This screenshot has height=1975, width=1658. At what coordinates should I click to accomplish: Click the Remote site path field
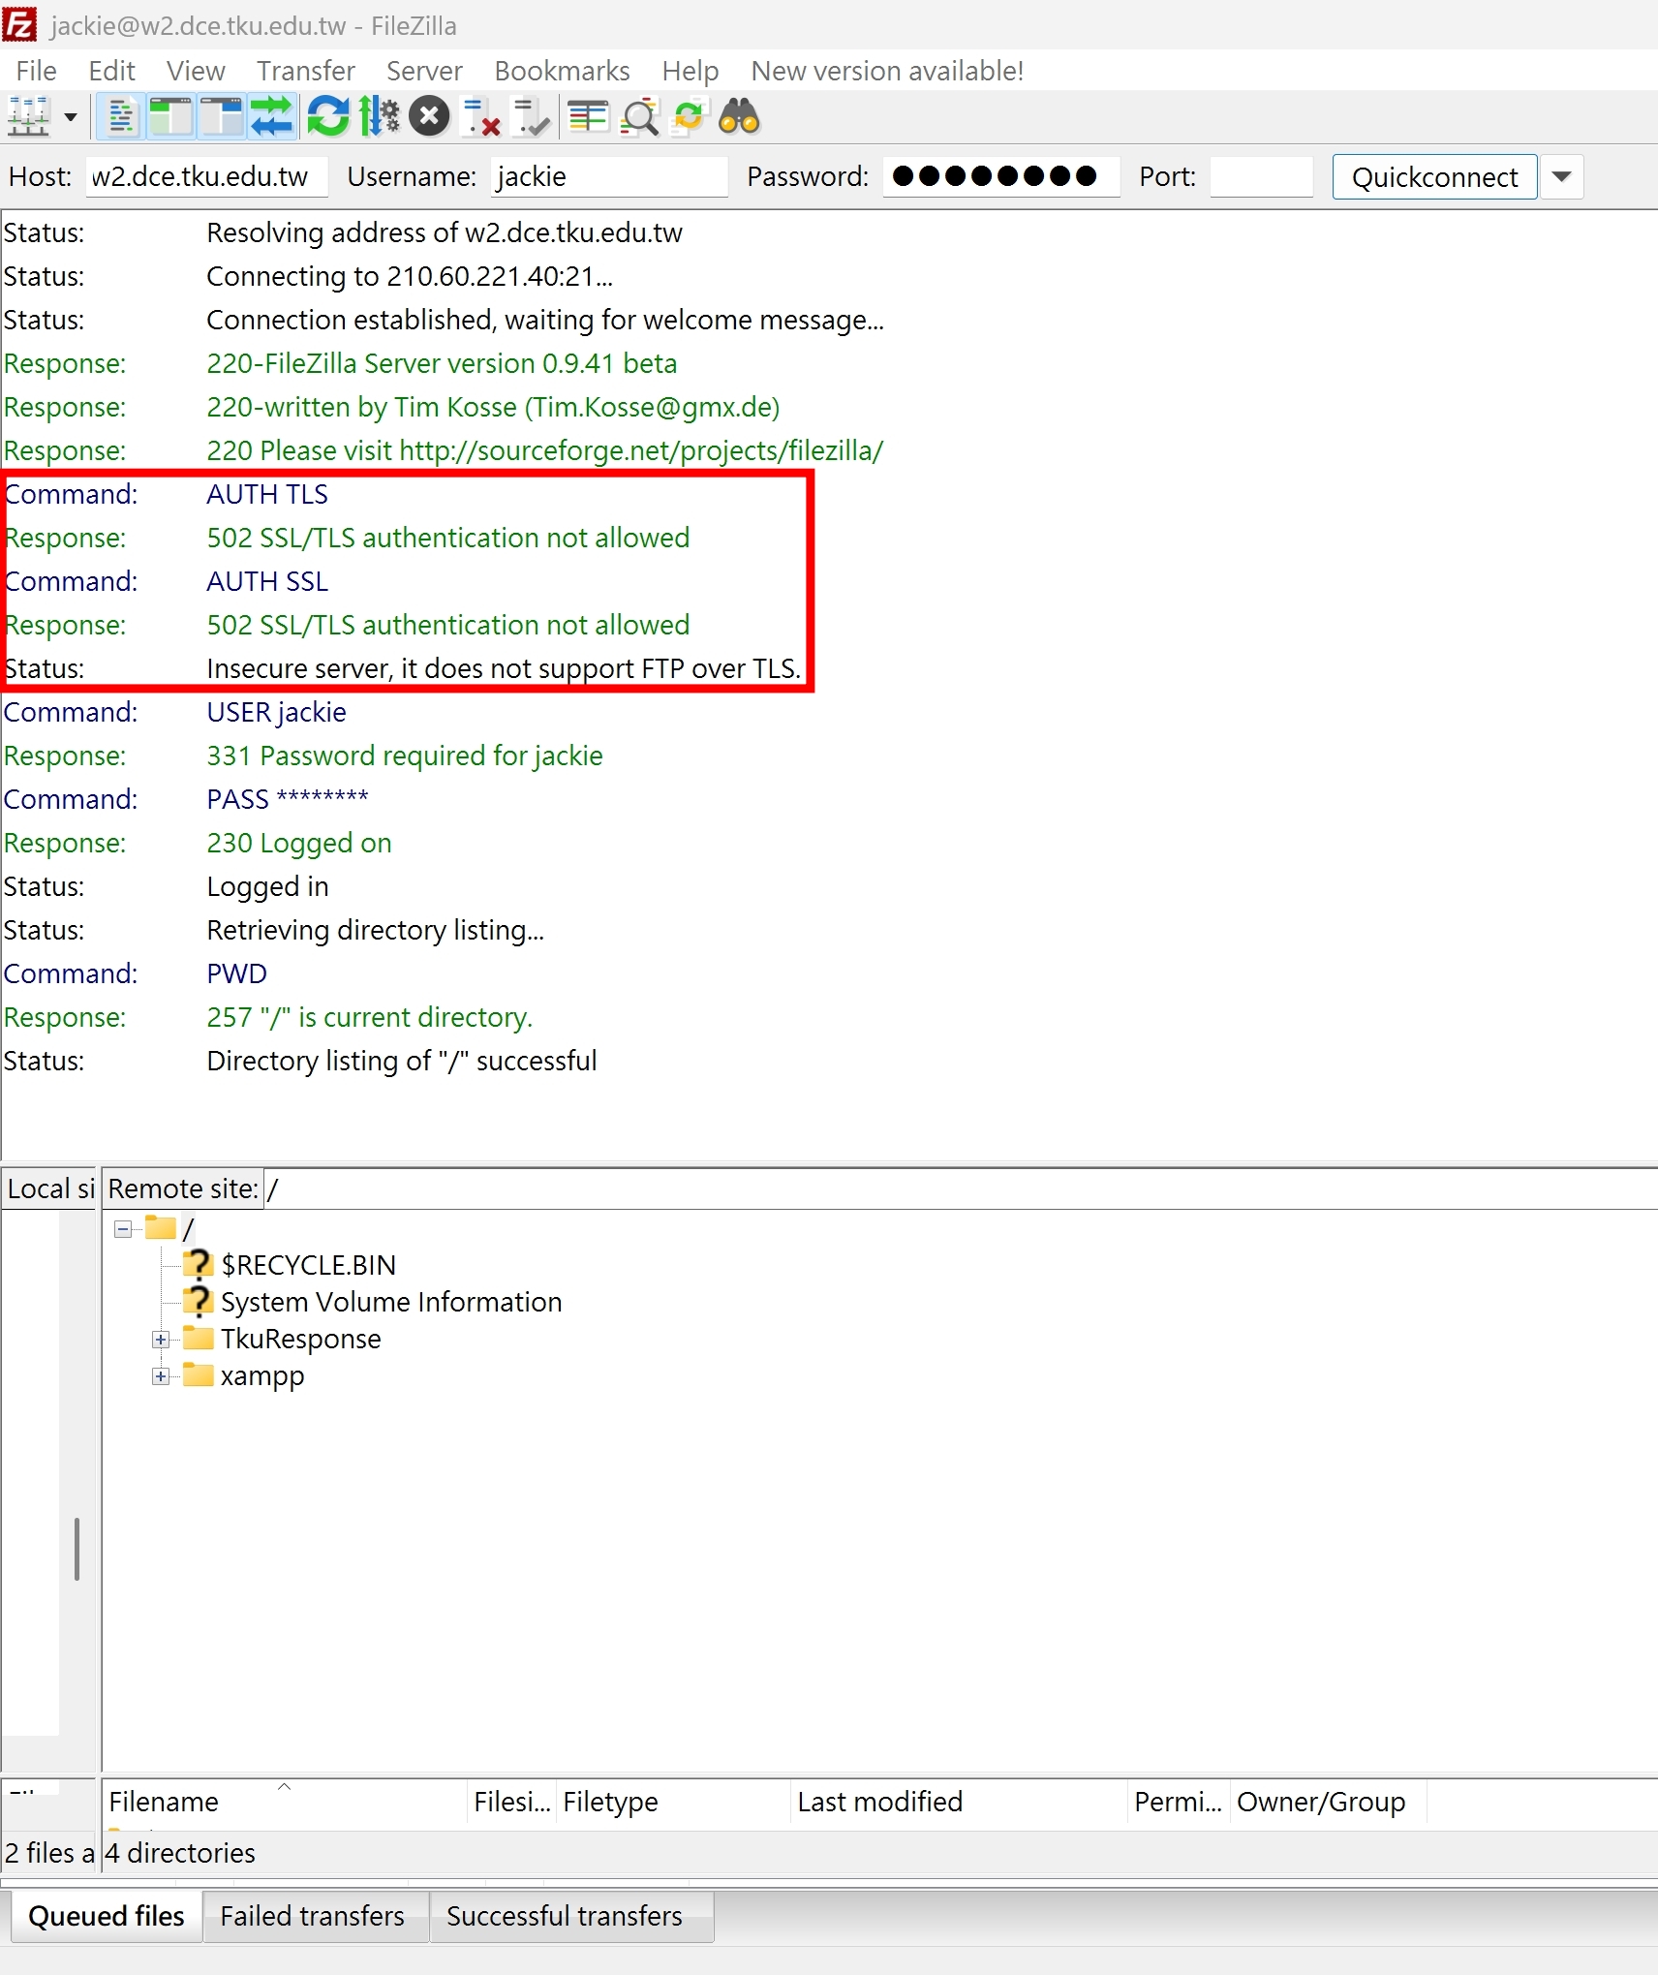(x=960, y=1188)
